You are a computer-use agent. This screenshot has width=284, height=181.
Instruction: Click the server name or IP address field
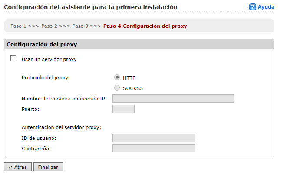(x=173, y=98)
